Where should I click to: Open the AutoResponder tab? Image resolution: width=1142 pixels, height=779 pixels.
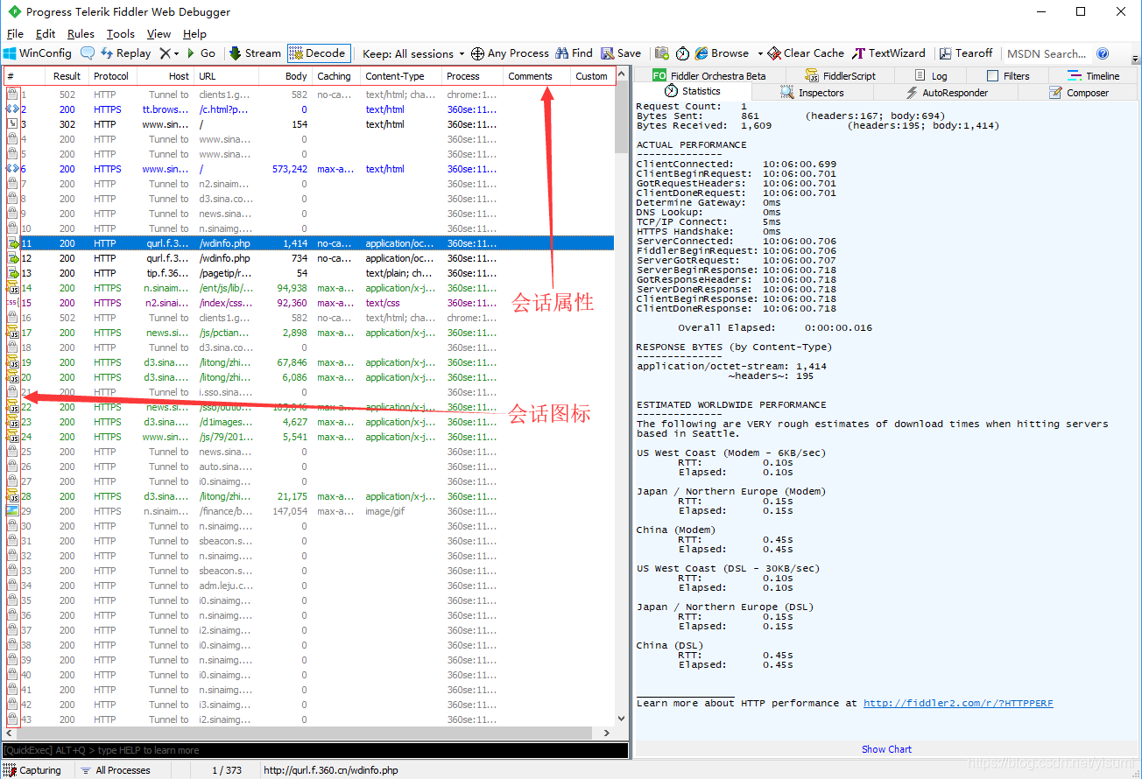coord(947,93)
